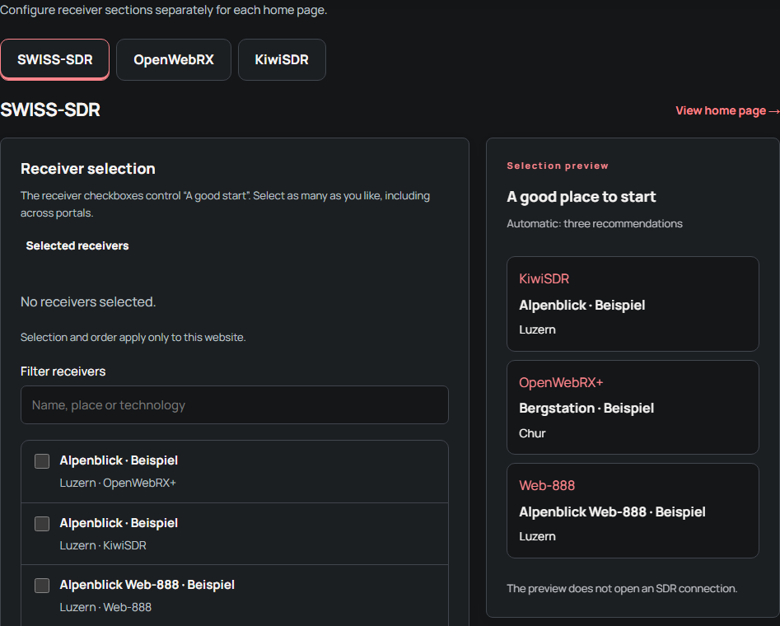Click 'Chur' location in Bergstation card

click(x=532, y=433)
